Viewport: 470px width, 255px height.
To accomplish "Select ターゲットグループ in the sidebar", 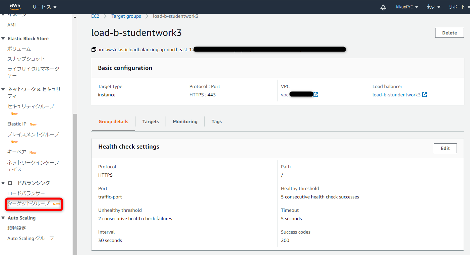I will click(28, 203).
